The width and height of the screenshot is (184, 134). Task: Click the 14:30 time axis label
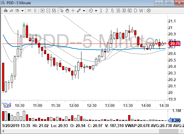pos(164,105)
